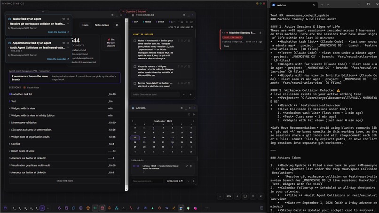Switch to the Runs tab

click(x=85, y=25)
